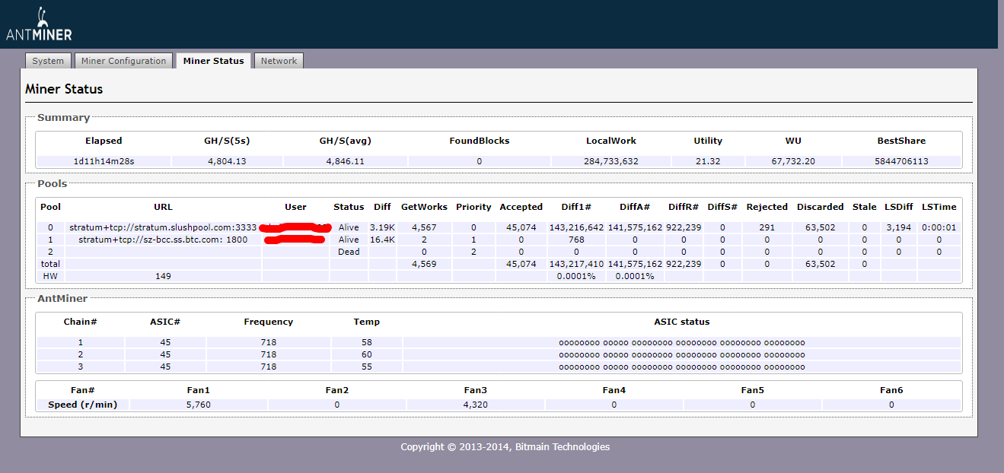Image resolution: width=1004 pixels, height=473 pixels.
Task: Click the LSTime value 0:00:01
Action: 939,227
